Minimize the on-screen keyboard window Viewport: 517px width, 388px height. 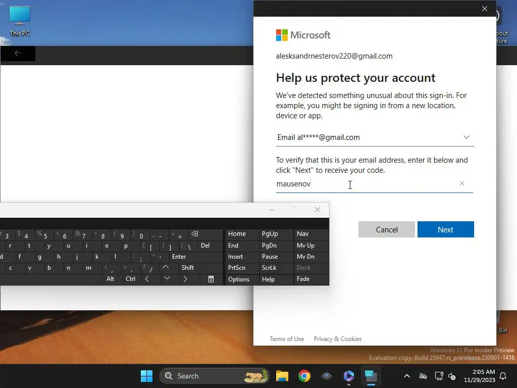[x=271, y=210]
